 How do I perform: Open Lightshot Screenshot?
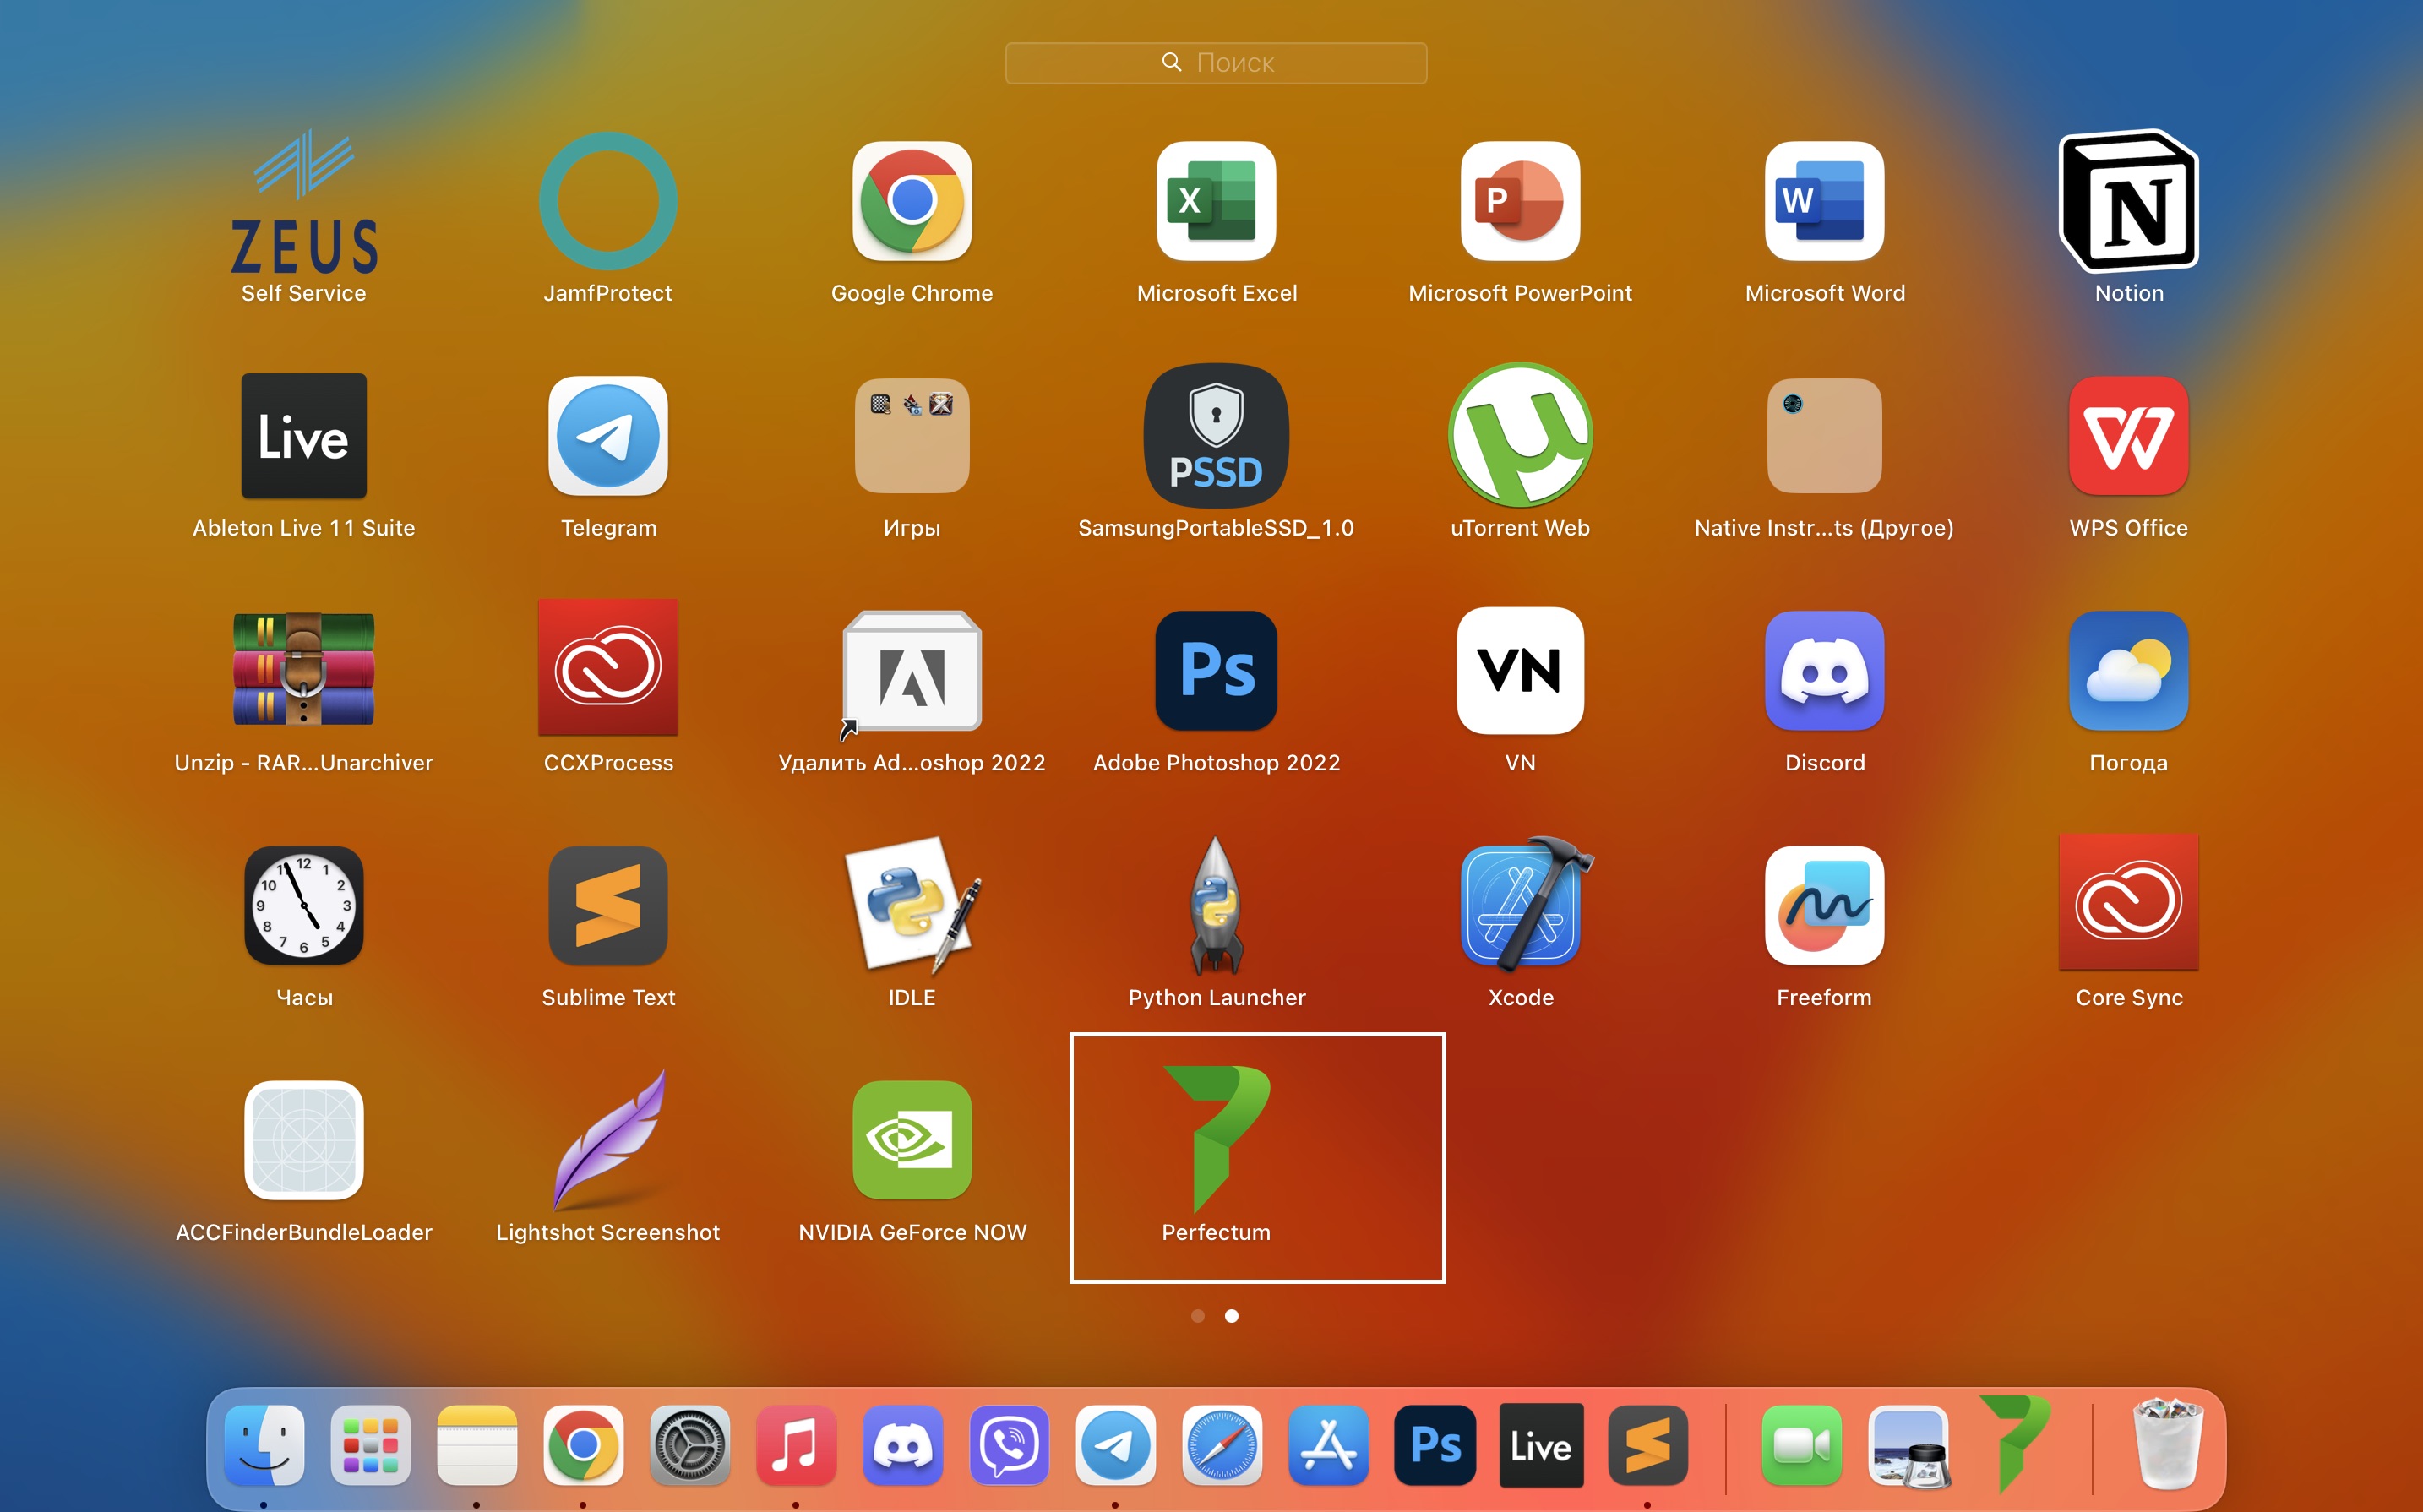[x=608, y=1140]
